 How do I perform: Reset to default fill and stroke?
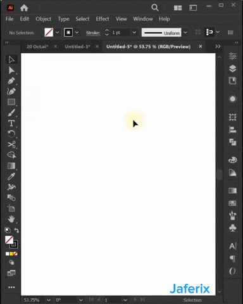[x=8, y=231]
